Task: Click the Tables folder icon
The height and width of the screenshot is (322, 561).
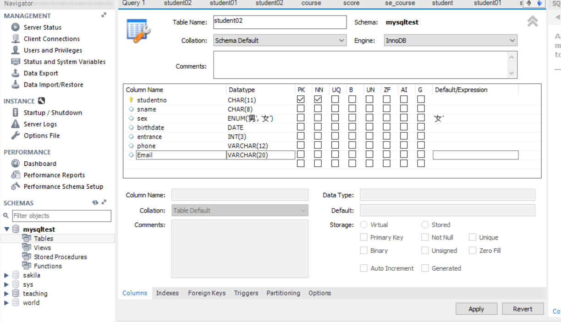Action: click(27, 238)
